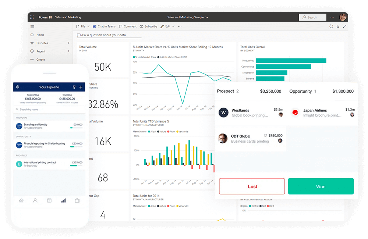
Task: Click the Search box in header
Action: point(312,17)
